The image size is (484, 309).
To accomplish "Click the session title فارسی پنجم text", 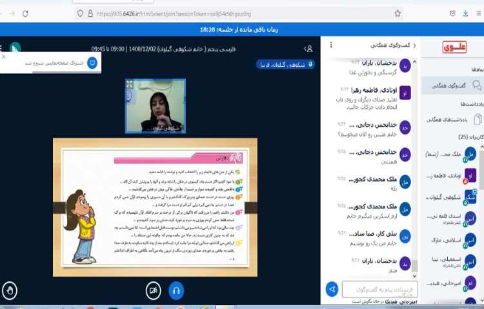I will [x=164, y=49].
